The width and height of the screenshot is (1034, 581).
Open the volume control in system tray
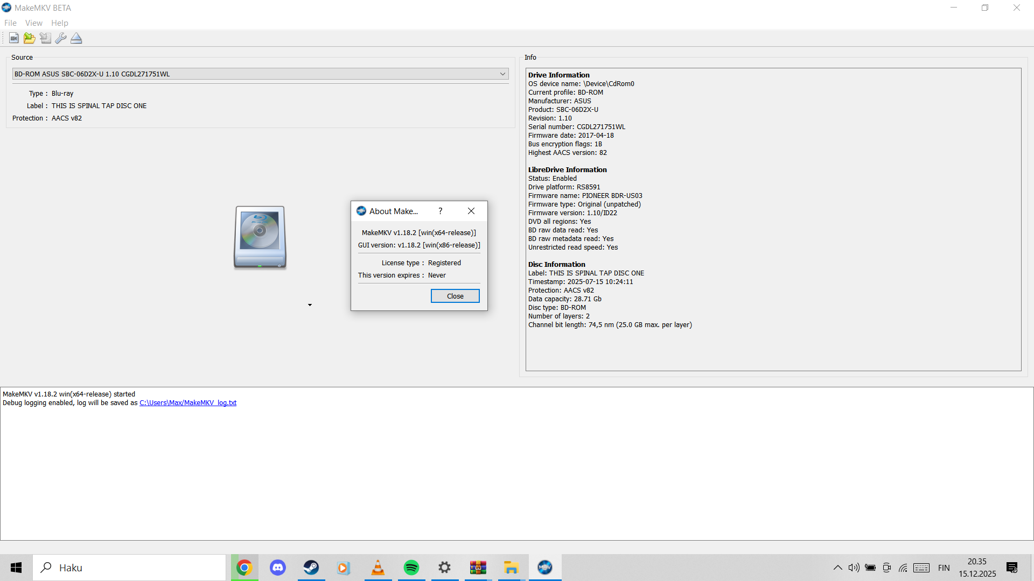(x=854, y=568)
